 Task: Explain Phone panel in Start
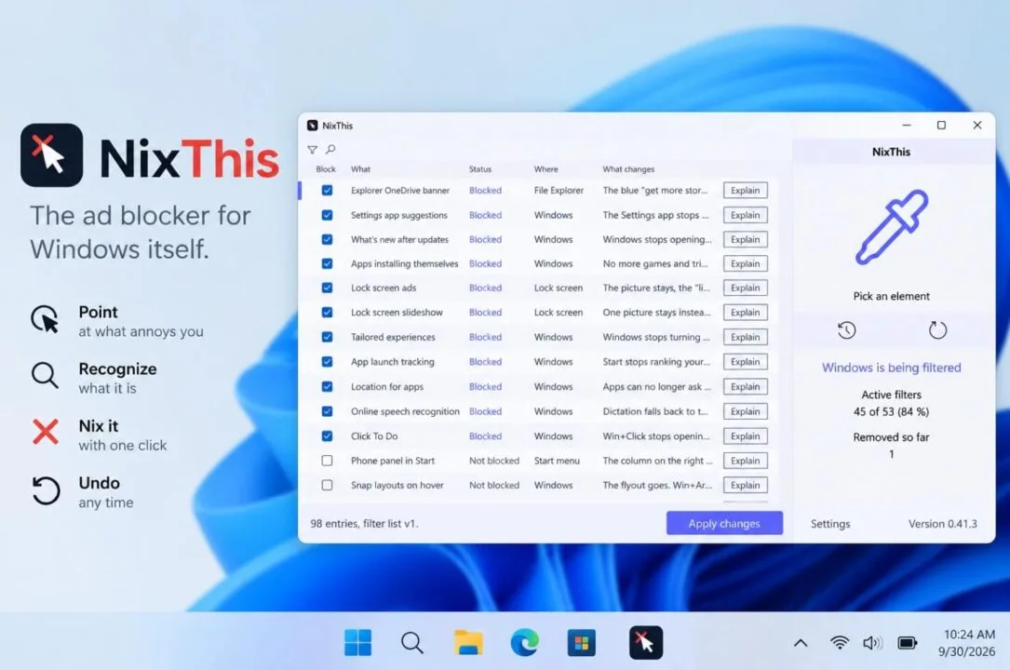tap(746, 461)
